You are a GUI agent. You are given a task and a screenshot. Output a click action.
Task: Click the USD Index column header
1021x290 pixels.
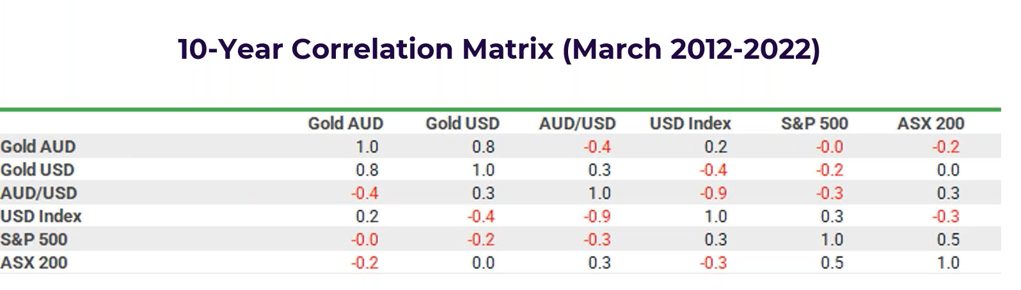[x=690, y=123]
